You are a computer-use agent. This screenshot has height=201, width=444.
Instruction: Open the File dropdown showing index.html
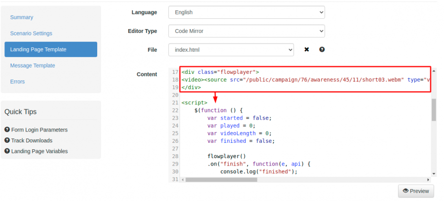point(231,50)
